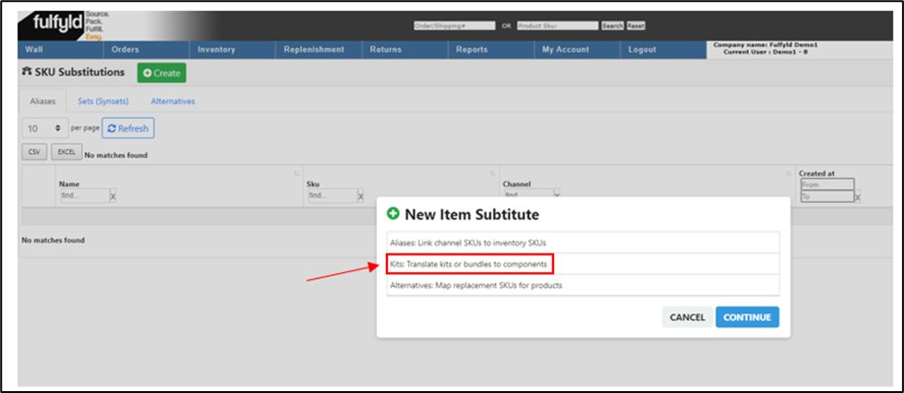Click the green Create button
The height and width of the screenshot is (393, 904).
pyautogui.click(x=162, y=74)
